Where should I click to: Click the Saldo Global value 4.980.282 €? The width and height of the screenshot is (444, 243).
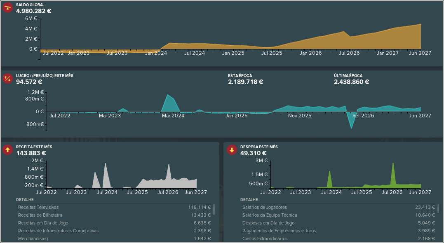point(34,11)
